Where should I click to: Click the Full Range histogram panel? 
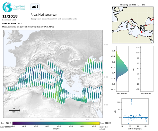147,69
